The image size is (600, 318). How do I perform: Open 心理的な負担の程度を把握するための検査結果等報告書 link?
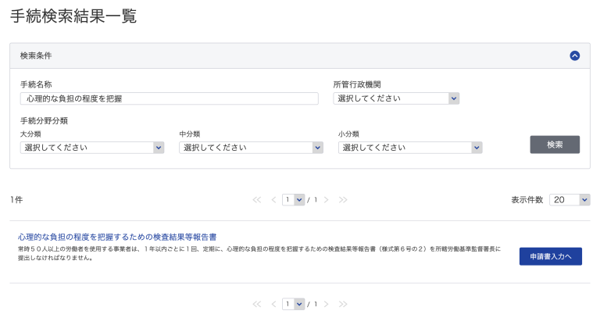coord(117,236)
